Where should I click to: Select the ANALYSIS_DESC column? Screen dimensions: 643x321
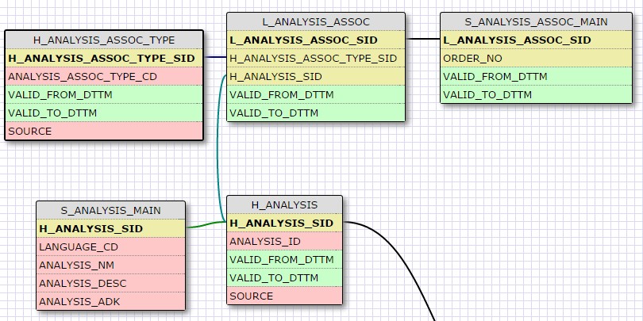pyautogui.click(x=110, y=283)
